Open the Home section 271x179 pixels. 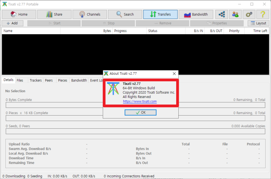click(19, 15)
